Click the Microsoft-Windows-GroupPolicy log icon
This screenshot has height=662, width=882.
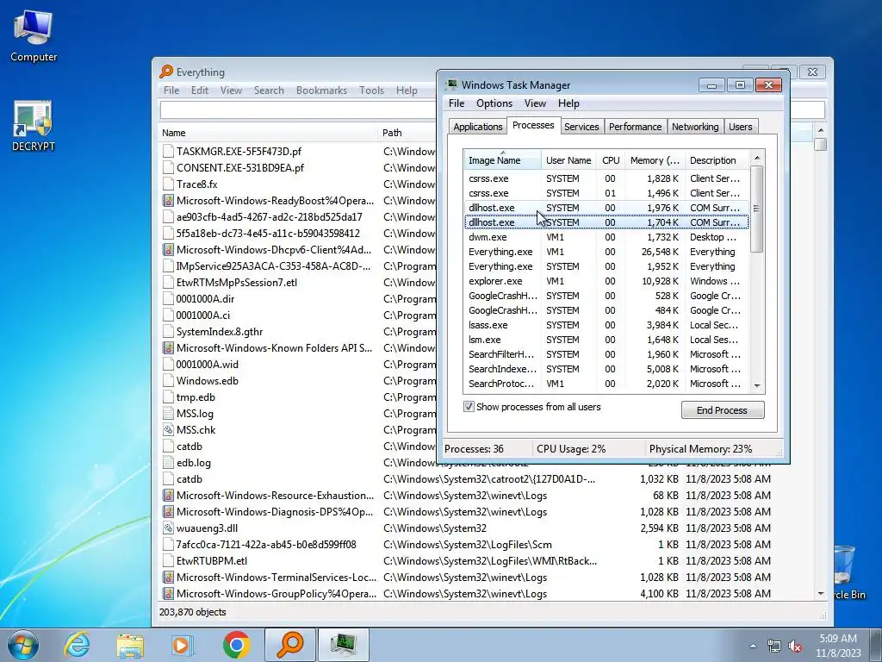[x=168, y=594]
